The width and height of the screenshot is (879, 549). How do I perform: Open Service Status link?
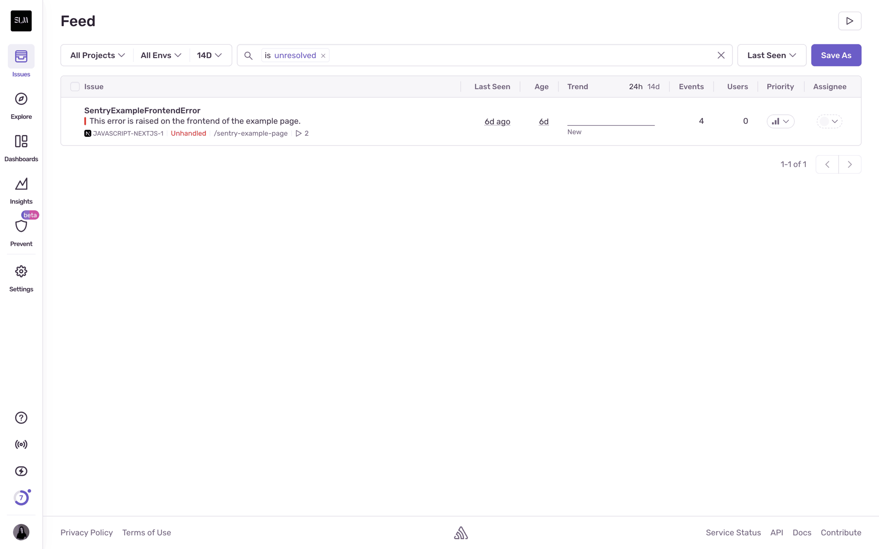coord(733,533)
